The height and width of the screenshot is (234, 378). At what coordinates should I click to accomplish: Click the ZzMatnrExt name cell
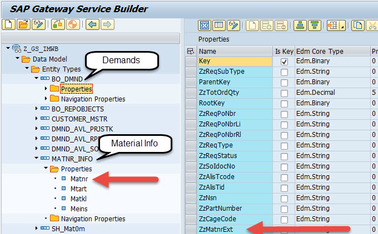coord(235,229)
